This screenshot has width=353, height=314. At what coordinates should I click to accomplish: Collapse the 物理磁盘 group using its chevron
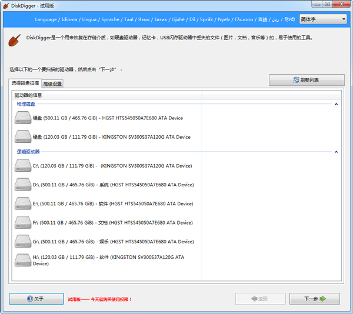coord(336,104)
